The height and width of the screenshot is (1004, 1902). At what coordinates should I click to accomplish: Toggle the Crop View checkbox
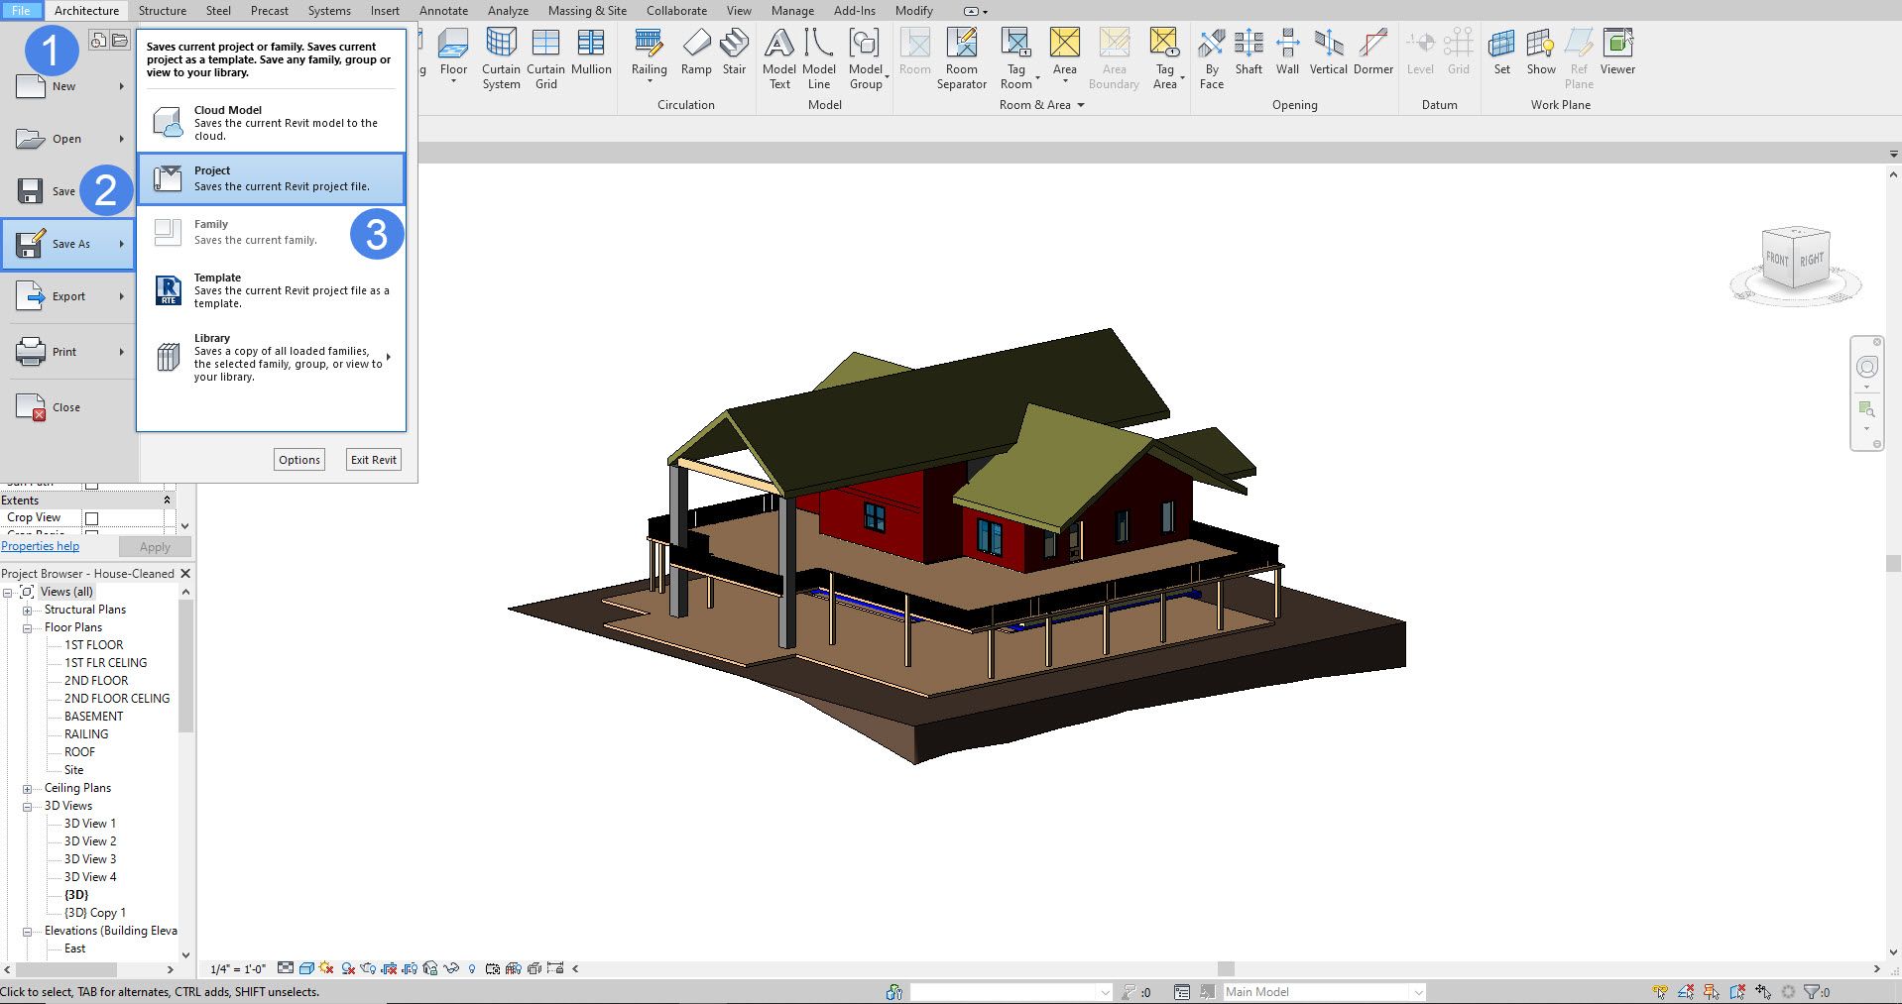[92, 518]
